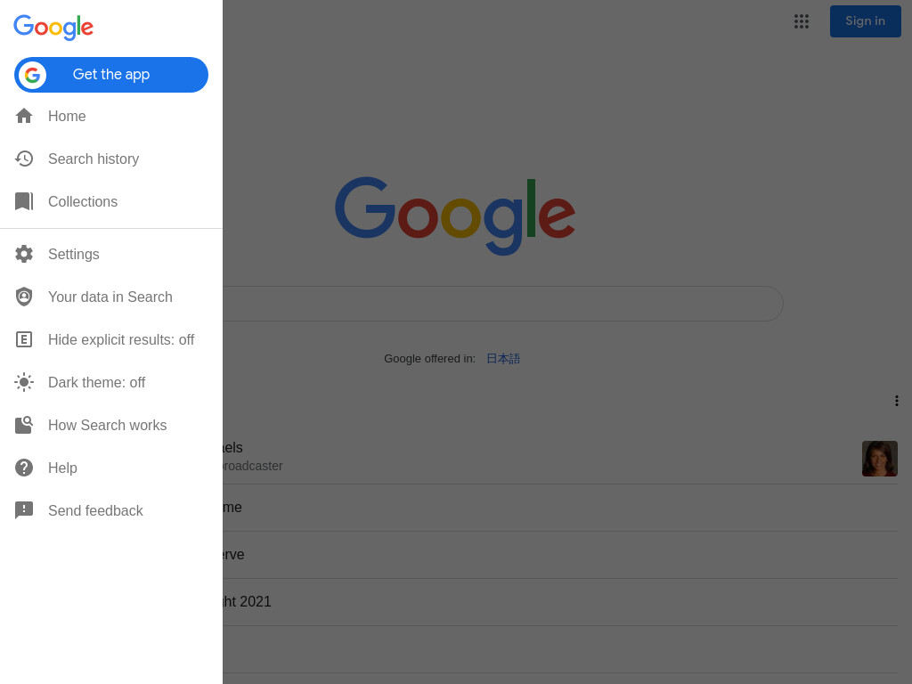
Task: Switch Google to Japanese language link
Action: [503, 359]
